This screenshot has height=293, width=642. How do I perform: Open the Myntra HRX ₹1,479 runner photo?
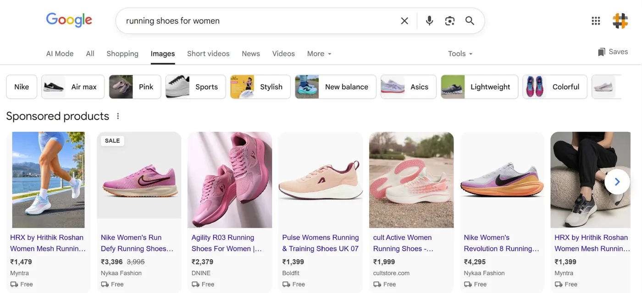[48, 180]
